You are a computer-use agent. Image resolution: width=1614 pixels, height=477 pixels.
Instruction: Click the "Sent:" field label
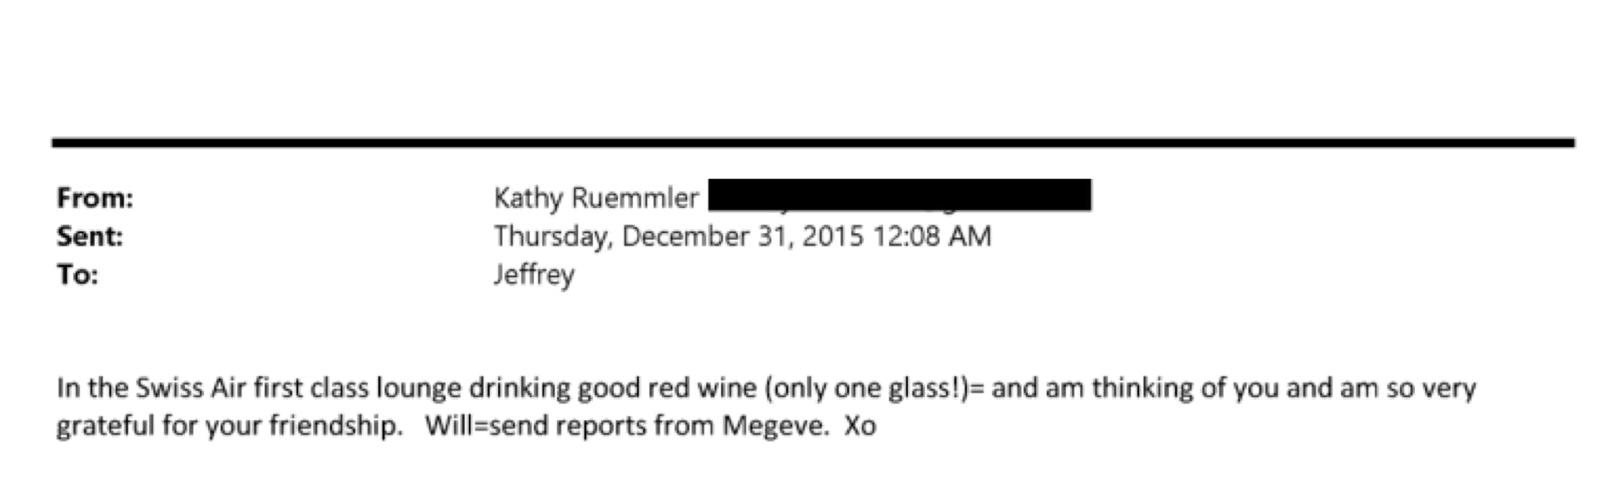point(89,236)
